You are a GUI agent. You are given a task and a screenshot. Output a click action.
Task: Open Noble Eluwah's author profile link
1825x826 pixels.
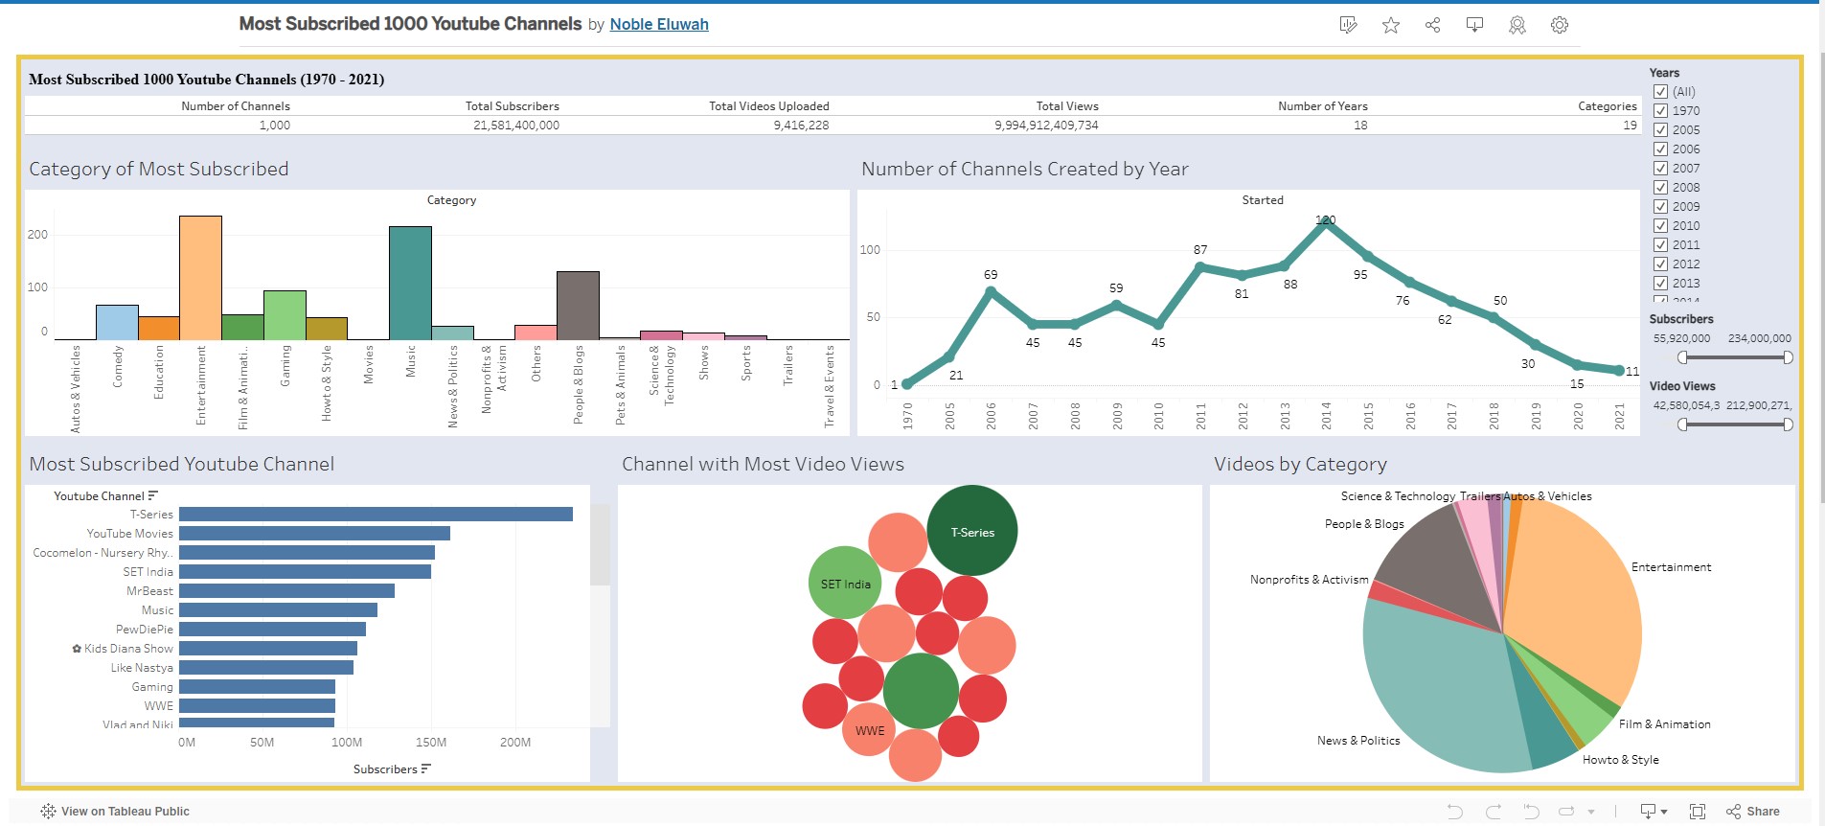[659, 24]
